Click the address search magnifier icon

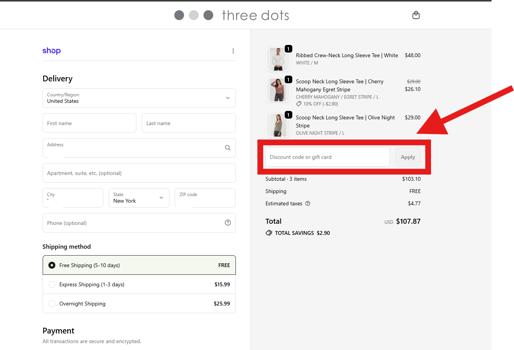(227, 148)
